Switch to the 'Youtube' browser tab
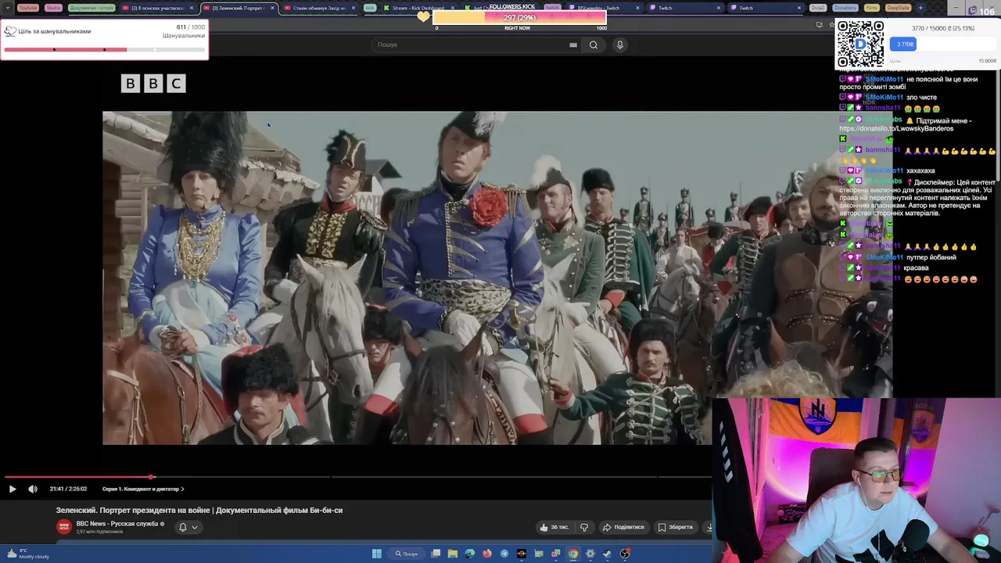 tap(28, 8)
